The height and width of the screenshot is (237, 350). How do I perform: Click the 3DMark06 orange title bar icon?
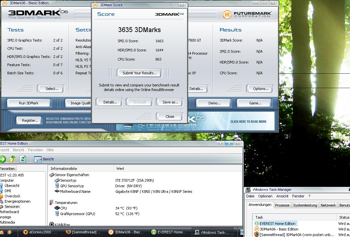4,3
